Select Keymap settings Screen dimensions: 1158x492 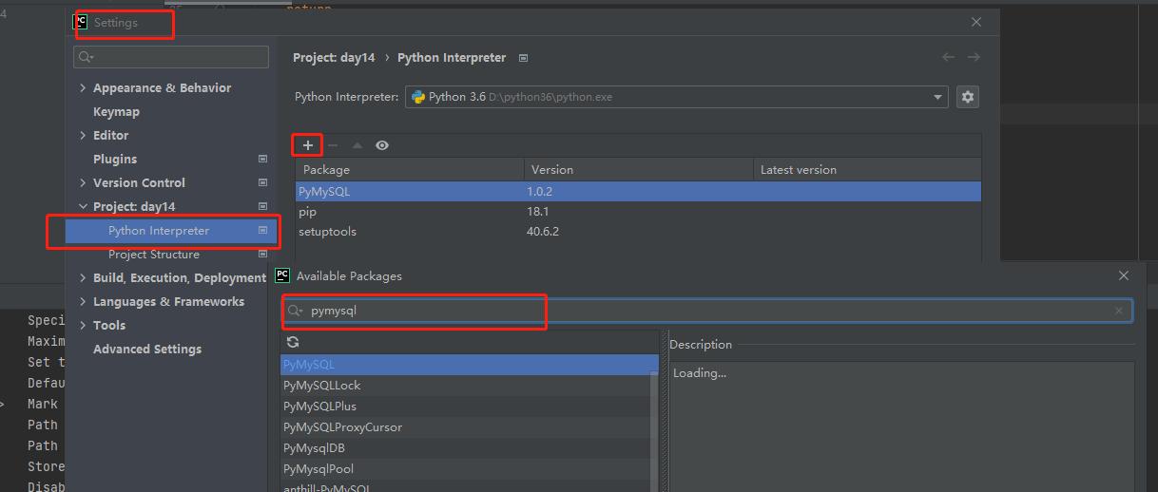point(116,111)
